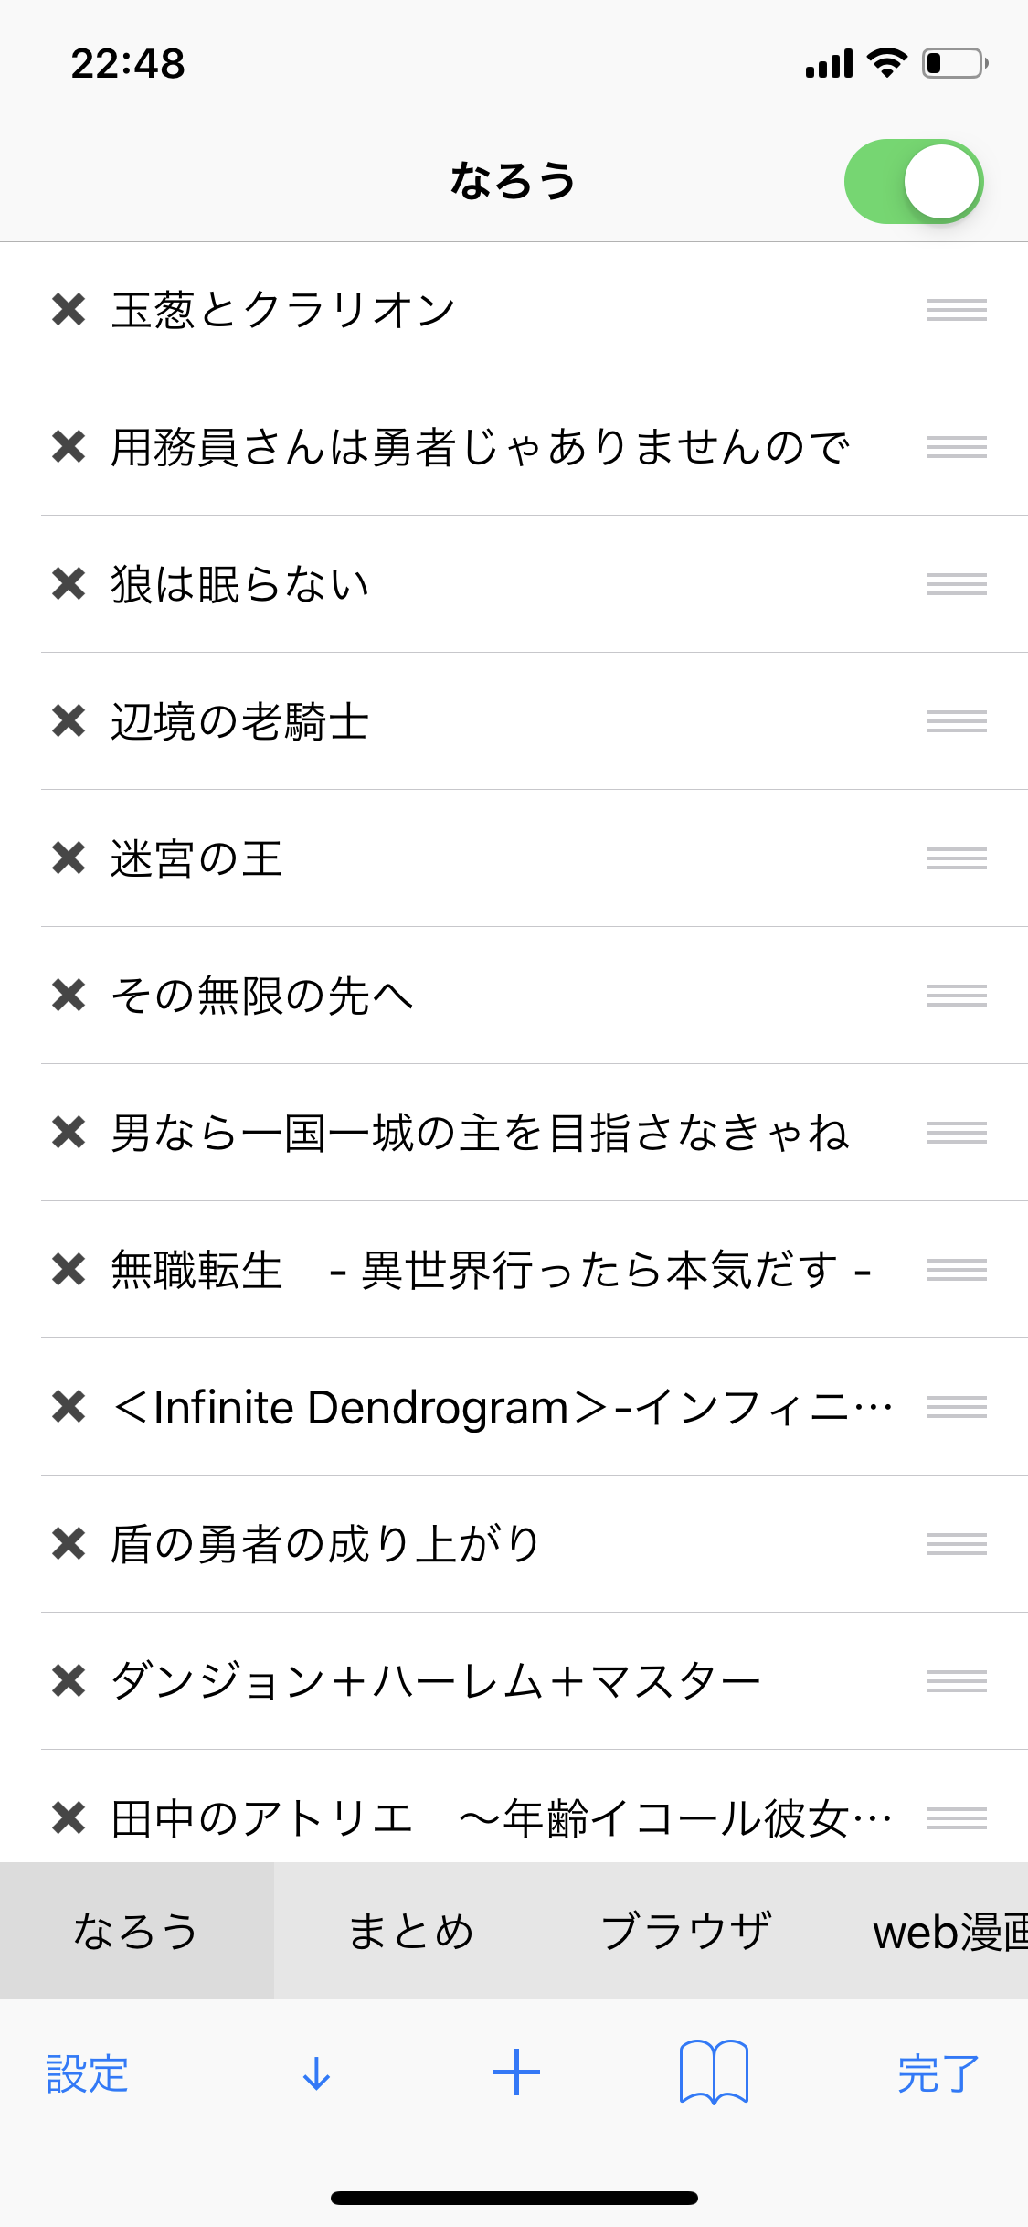
Task: Tap the Infinite Dendrogram list title
Action: [x=501, y=1407]
